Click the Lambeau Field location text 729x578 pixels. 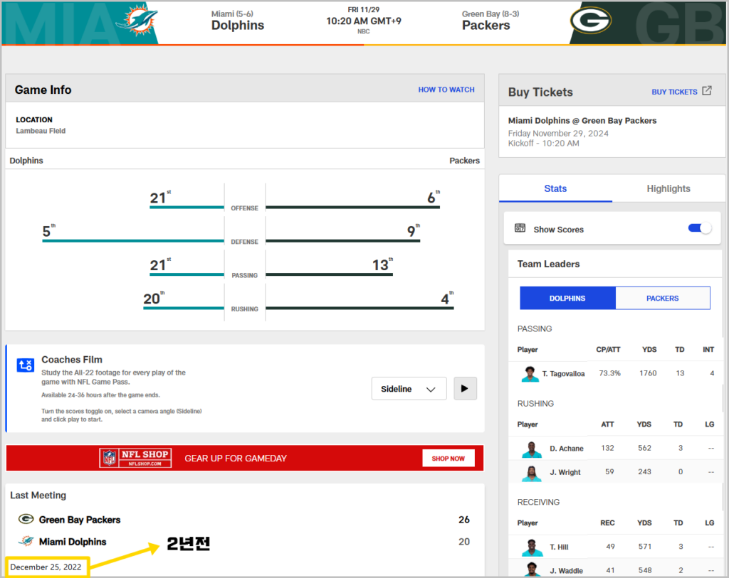coord(41,131)
